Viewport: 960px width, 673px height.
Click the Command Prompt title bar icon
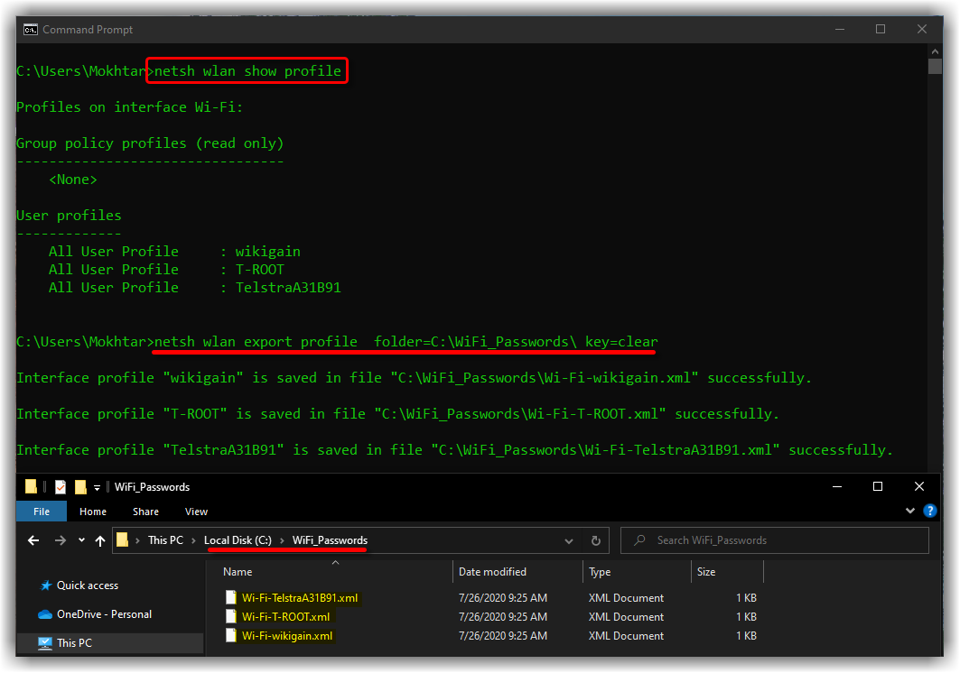[30, 30]
